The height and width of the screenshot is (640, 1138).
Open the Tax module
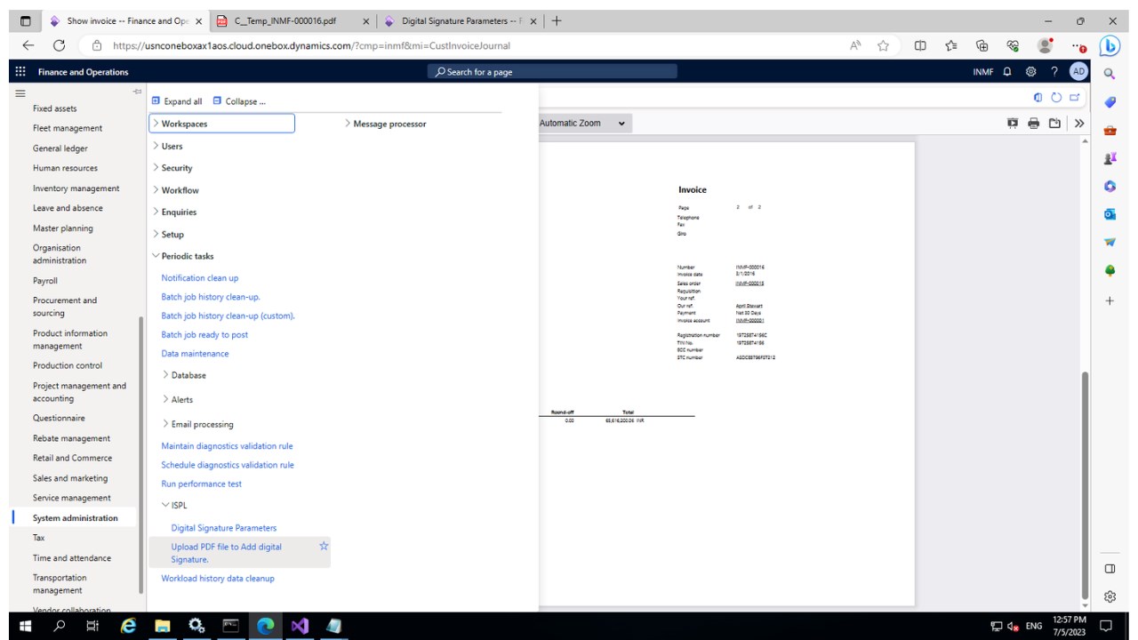coord(39,538)
